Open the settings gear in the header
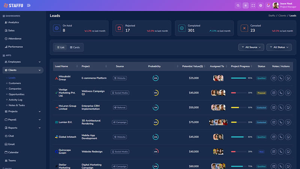 click(261, 6)
